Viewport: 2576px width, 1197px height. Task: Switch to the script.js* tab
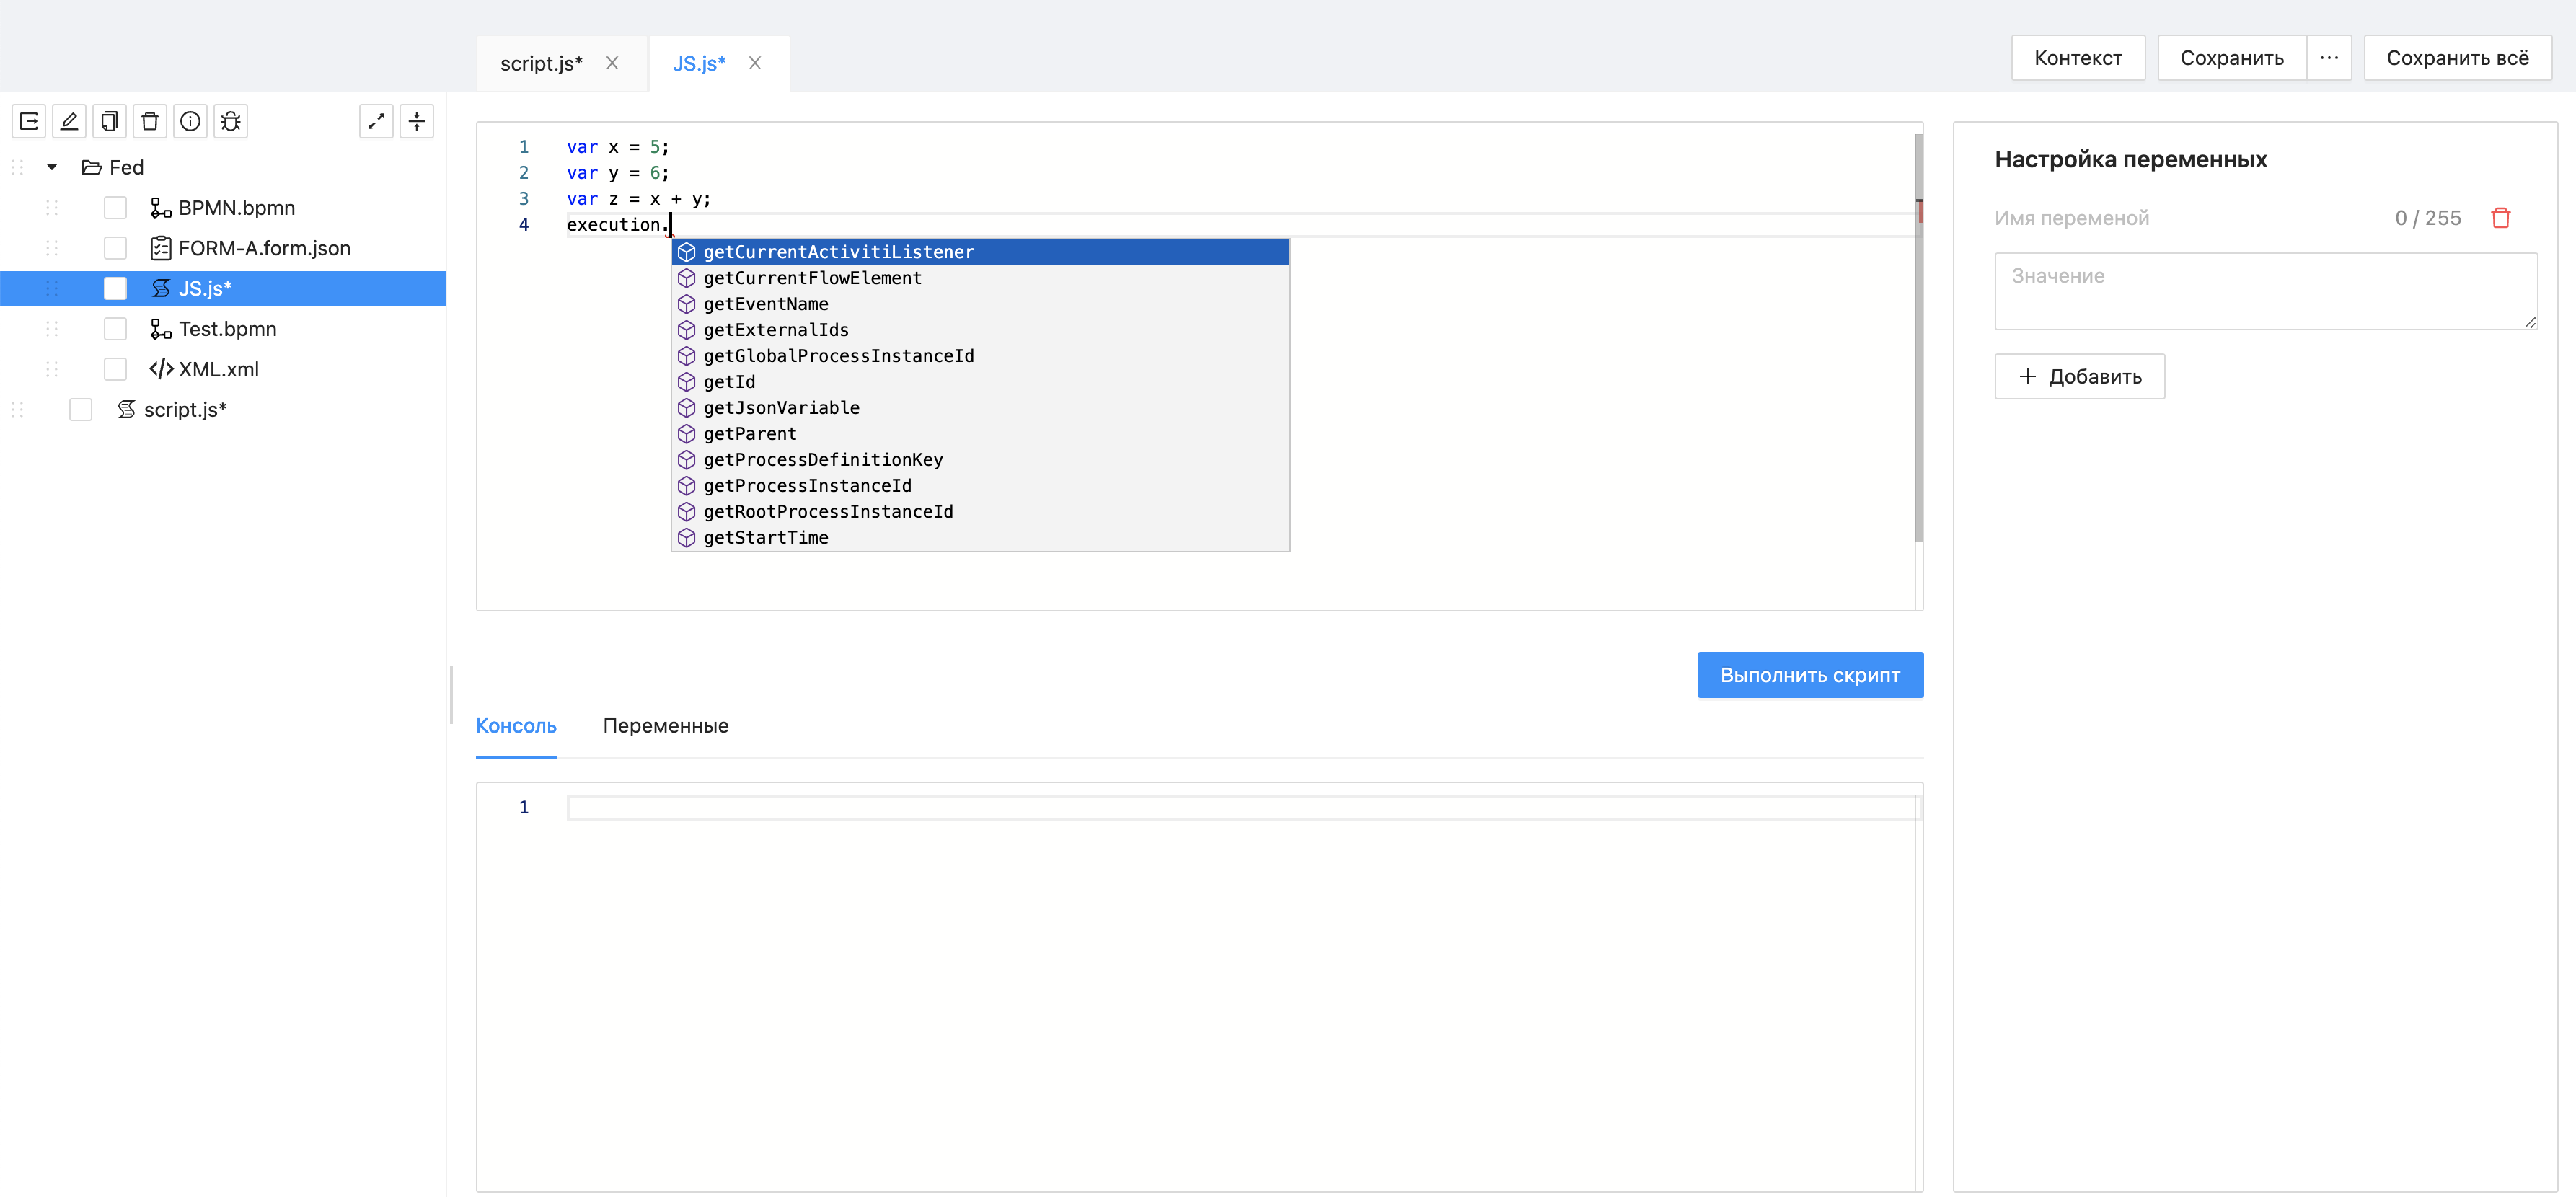click(x=541, y=62)
